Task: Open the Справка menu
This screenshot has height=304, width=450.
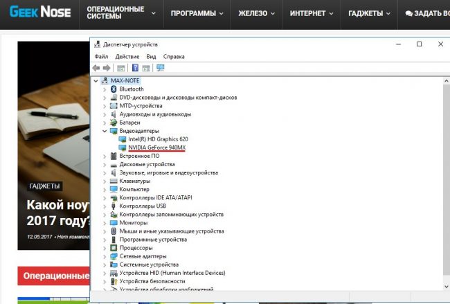Action: (174, 57)
